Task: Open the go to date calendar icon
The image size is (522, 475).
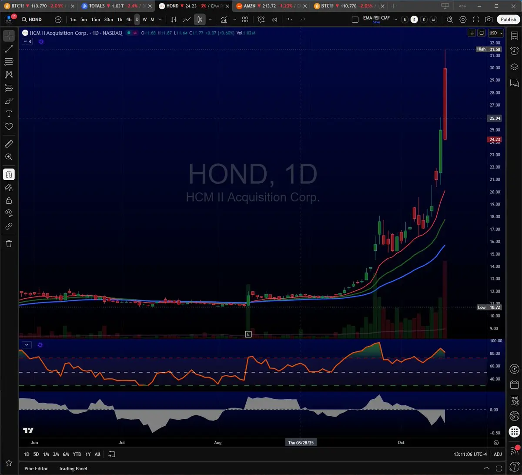Action: [x=112, y=454]
